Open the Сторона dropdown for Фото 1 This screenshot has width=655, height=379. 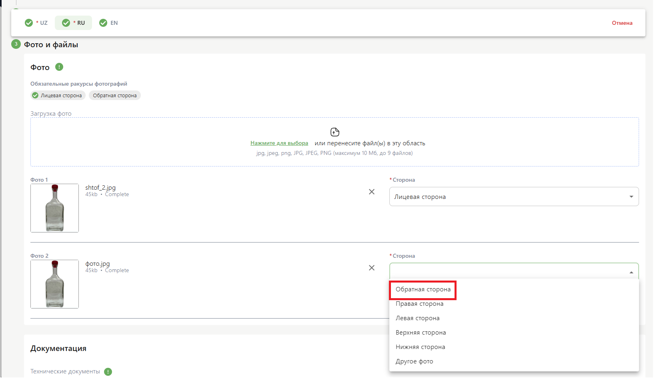(514, 197)
